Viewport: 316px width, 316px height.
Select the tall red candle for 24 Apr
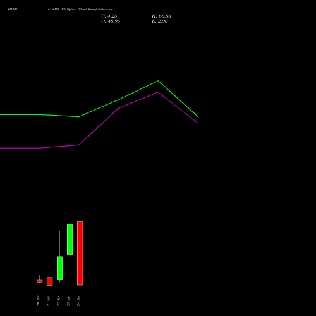[80, 253]
